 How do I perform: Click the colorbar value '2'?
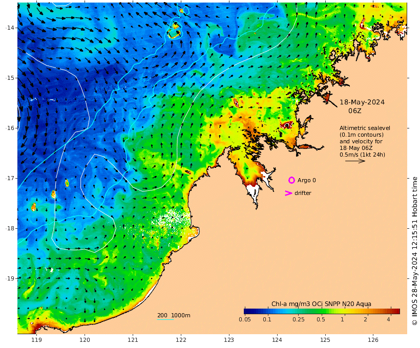coord(365,319)
